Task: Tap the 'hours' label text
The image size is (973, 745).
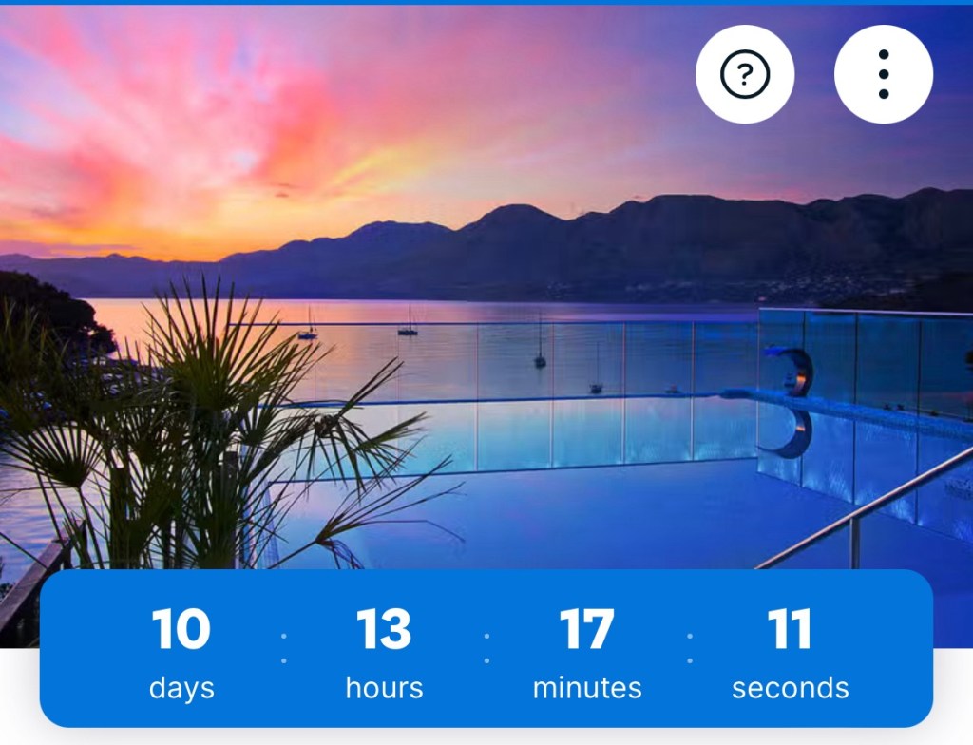Action: pyautogui.click(x=384, y=688)
